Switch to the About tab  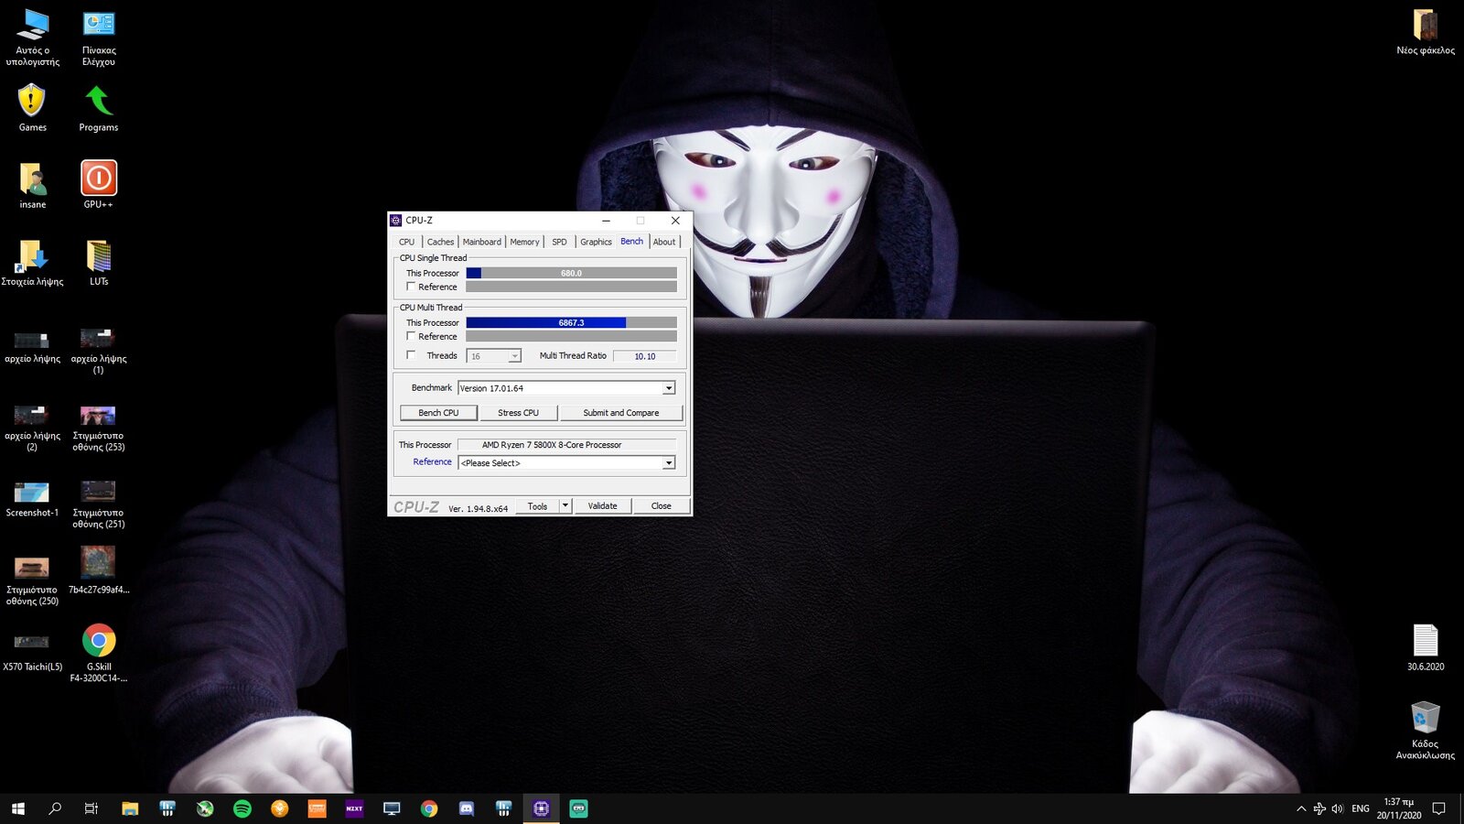pyautogui.click(x=664, y=242)
